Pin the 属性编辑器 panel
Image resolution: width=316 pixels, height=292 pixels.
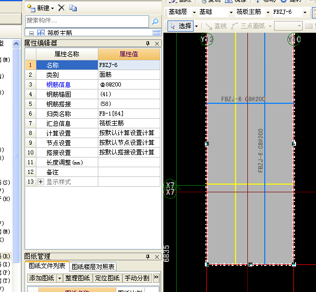coord(148,43)
